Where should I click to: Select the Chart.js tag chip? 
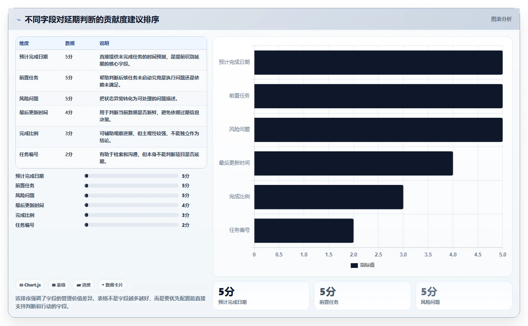click(30, 285)
